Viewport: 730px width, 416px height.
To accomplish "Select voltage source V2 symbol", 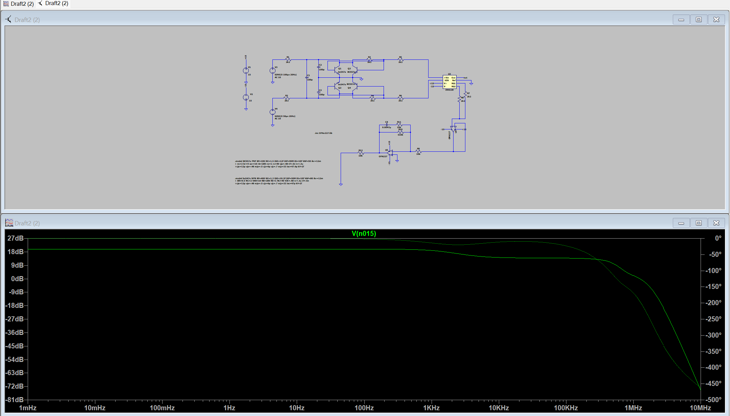I will pyautogui.click(x=246, y=97).
